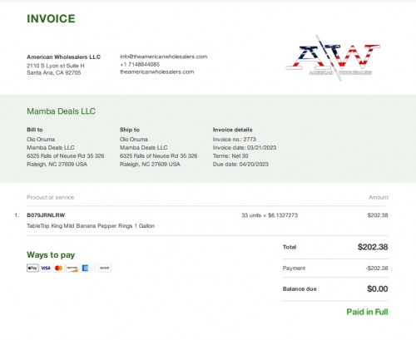
Task: Click the +1 7148844085 phone number
Action: pos(140,64)
